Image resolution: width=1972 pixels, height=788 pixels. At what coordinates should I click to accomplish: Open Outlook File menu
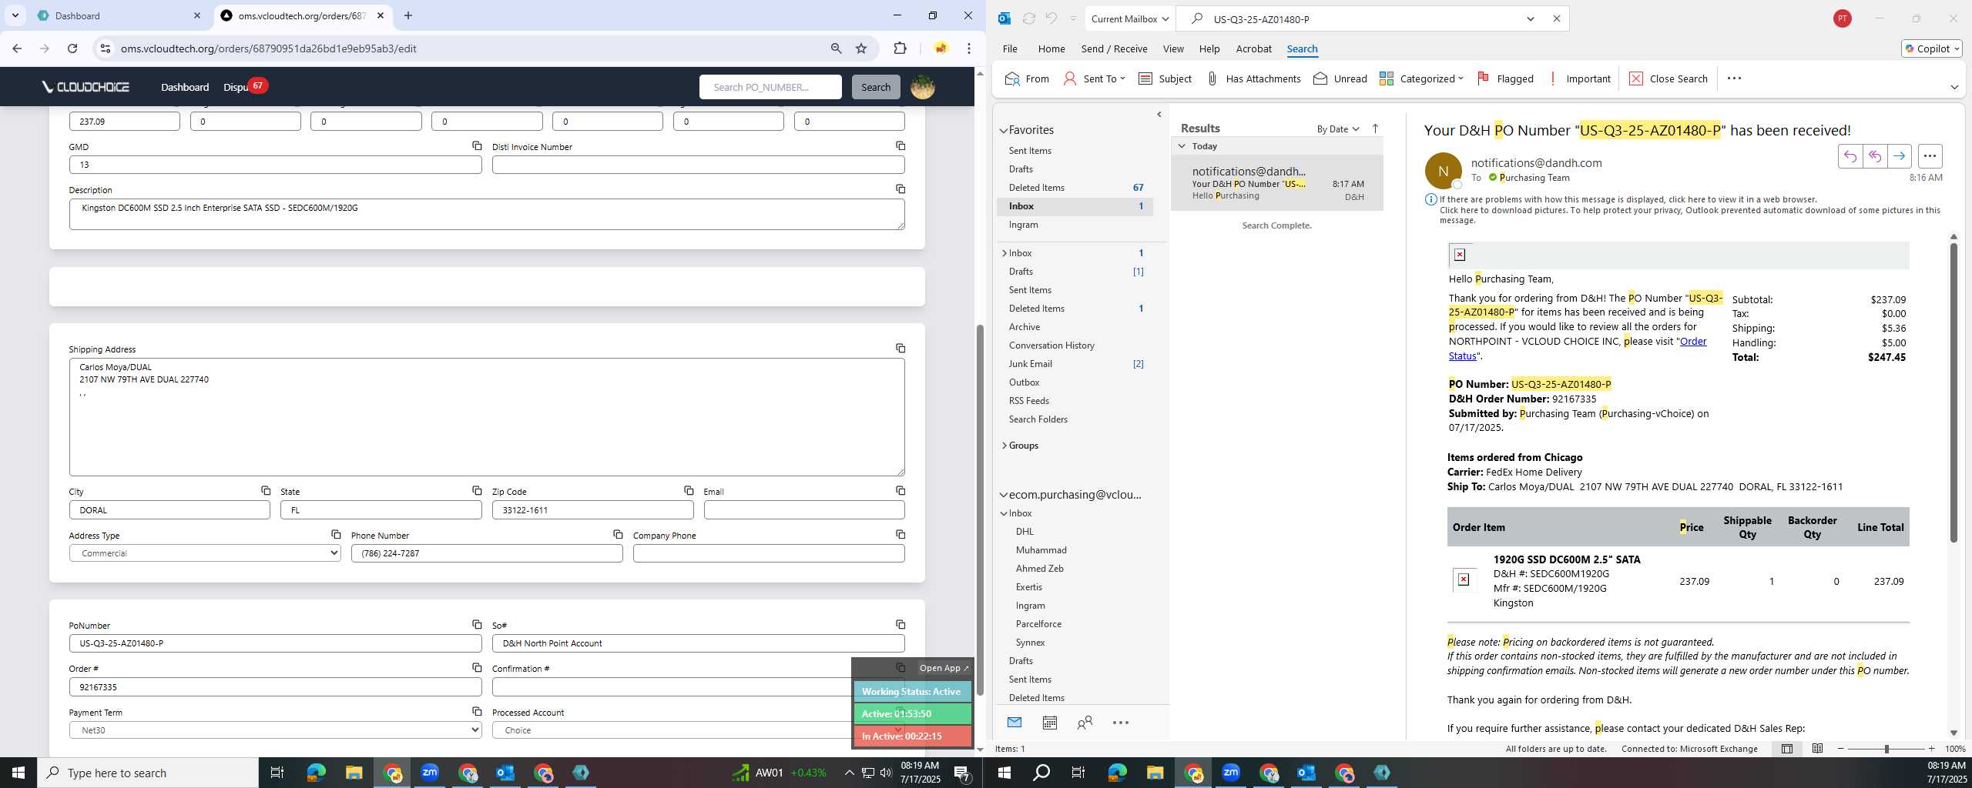coord(1010,48)
